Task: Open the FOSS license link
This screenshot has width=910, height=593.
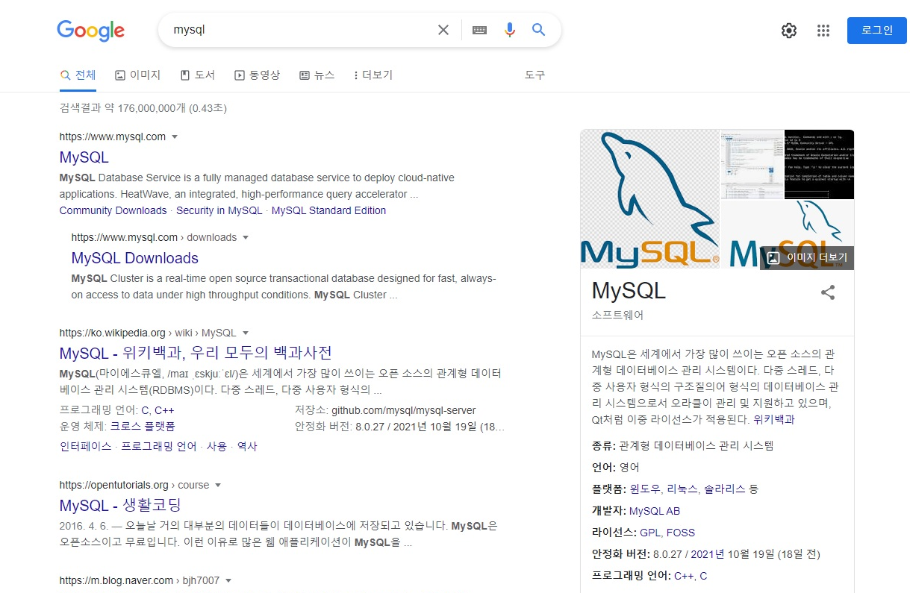Action: pyautogui.click(x=681, y=533)
